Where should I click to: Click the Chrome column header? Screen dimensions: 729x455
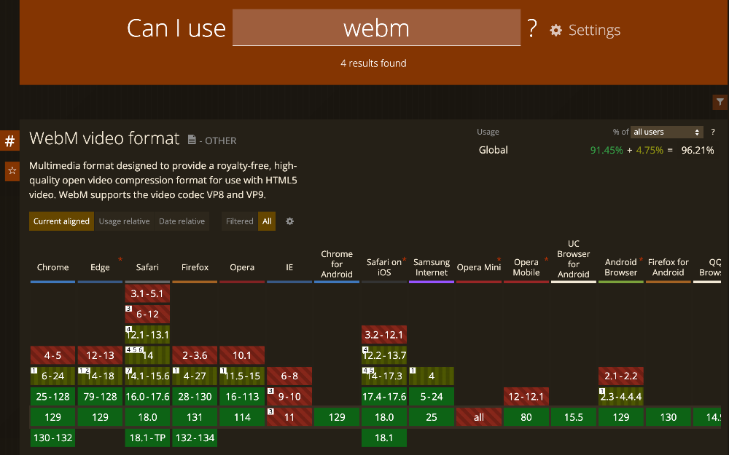coord(53,267)
